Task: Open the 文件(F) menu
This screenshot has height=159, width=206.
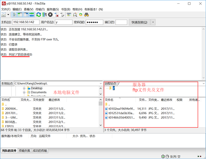Action: pos(6,9)
